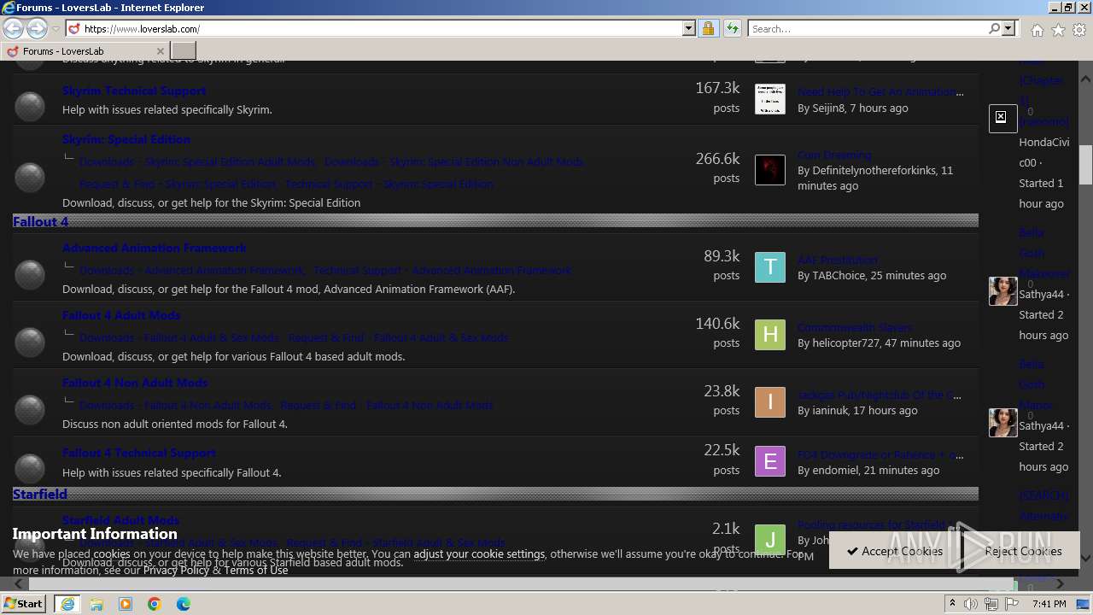1093x615 pixels.
Task: Click forum status icon for Fallout 4 Adult Mods
Action: coord(30,341)
